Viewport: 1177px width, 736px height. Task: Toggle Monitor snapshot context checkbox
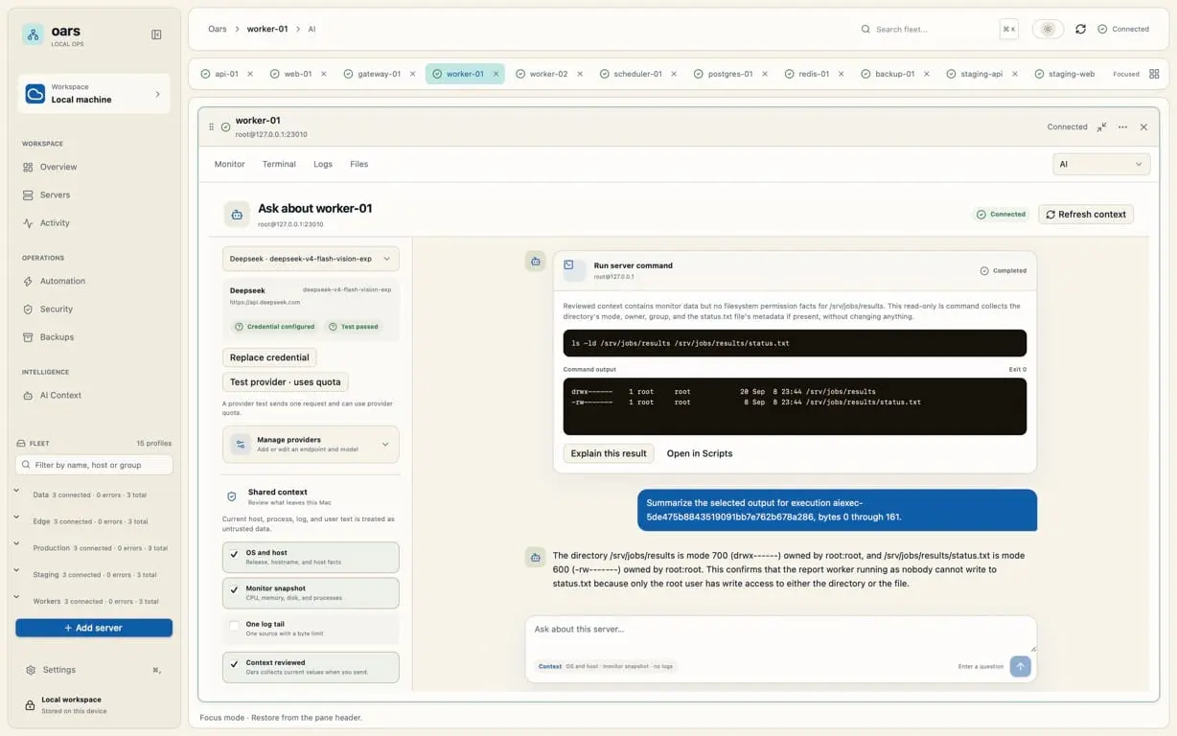[x=234, y=592]
